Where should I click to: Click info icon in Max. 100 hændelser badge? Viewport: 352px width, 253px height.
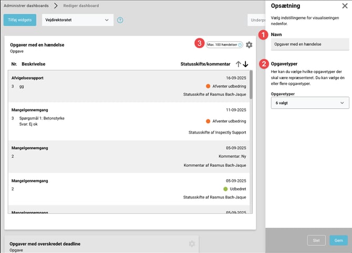pos(240,45)
